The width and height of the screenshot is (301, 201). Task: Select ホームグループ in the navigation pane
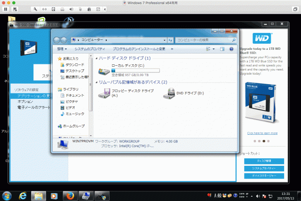tap(73, 126)
